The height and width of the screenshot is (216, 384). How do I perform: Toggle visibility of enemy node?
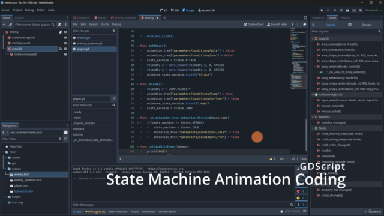tap(65, 32)
